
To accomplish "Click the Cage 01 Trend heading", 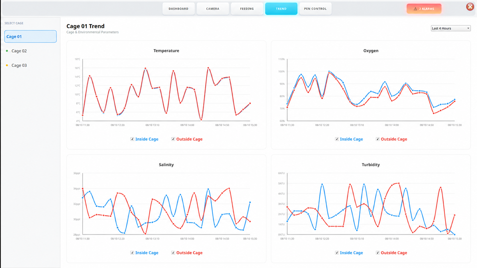I will (86, 26).
